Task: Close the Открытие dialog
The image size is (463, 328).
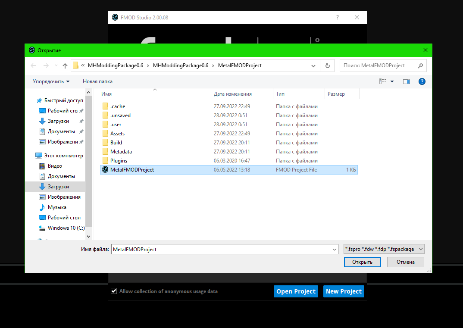Action: 425,50
